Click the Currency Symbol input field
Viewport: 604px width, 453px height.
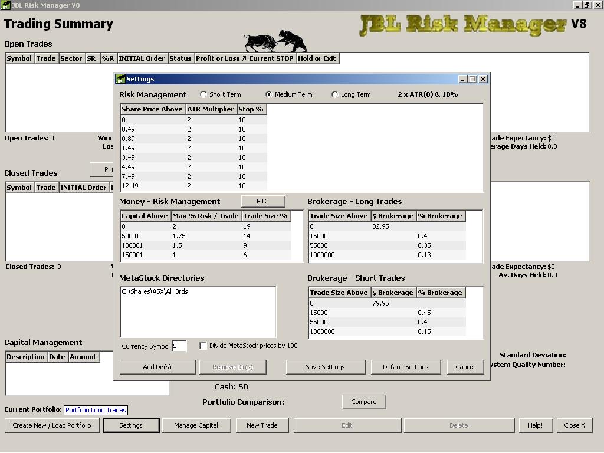click(x=179, y=346)
